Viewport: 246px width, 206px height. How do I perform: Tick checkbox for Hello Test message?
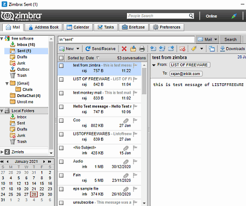point(61,107)
